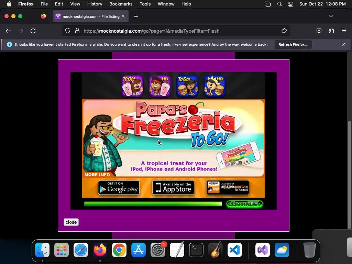The height and width of the screenshot is (264, 352).
Task: Click the date and time in menu bar
Action: (322, 4)
